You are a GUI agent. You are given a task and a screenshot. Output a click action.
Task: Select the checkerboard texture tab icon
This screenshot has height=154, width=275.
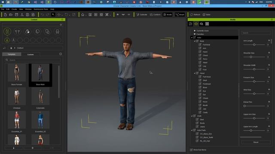[207, 24]
